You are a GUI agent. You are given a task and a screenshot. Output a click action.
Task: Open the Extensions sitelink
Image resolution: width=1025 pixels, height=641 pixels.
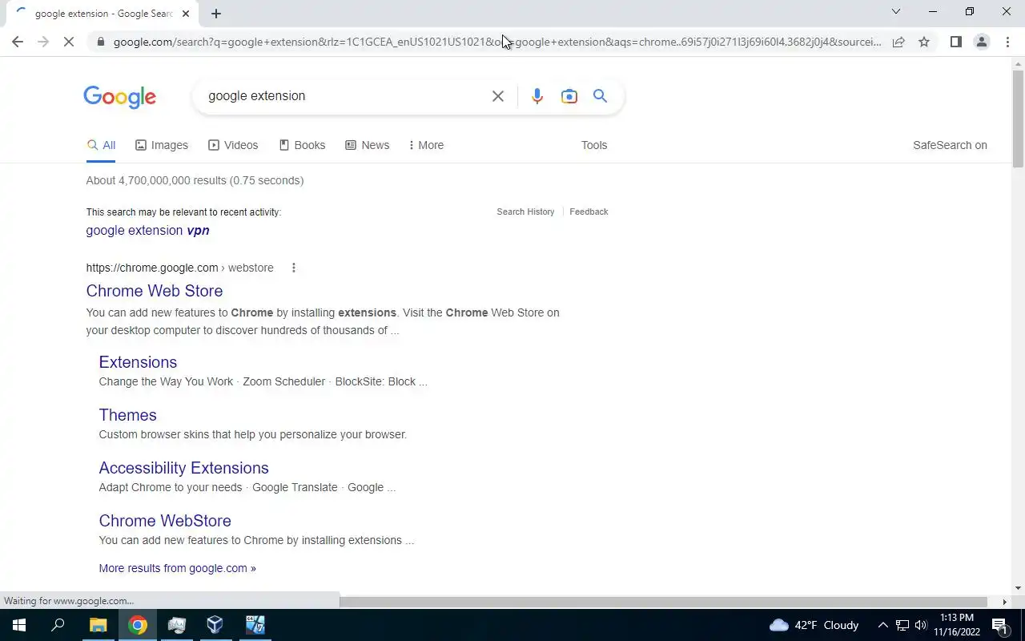[x=138, y=362]
